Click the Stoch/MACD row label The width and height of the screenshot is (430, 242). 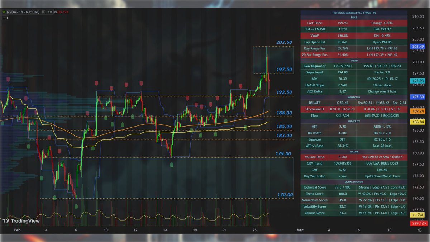315,109
